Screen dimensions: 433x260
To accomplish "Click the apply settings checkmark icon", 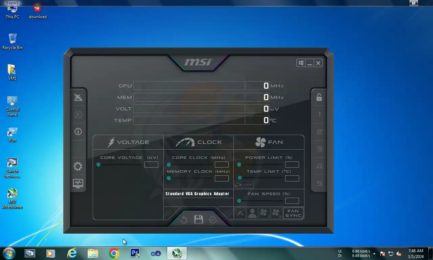I will (x=213, y=220).
